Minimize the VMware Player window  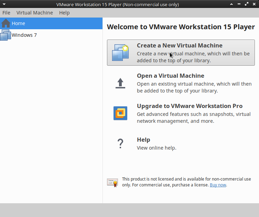point(239,4)
